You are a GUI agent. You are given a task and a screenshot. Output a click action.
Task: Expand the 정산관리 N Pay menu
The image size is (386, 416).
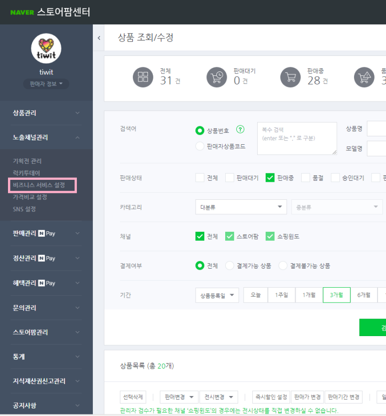46,258
